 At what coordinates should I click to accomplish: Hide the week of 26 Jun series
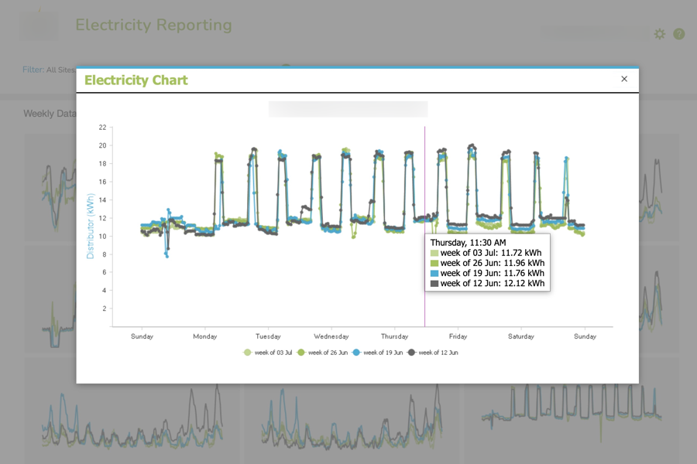point(323,353)
